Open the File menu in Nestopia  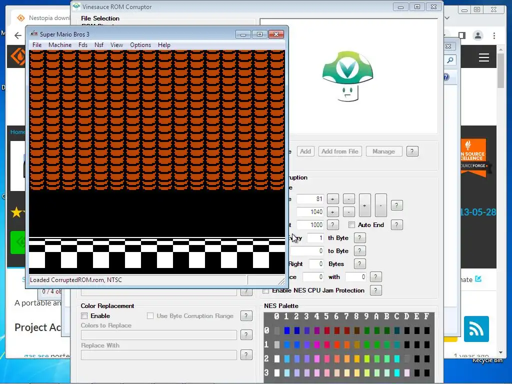(37, 44)
